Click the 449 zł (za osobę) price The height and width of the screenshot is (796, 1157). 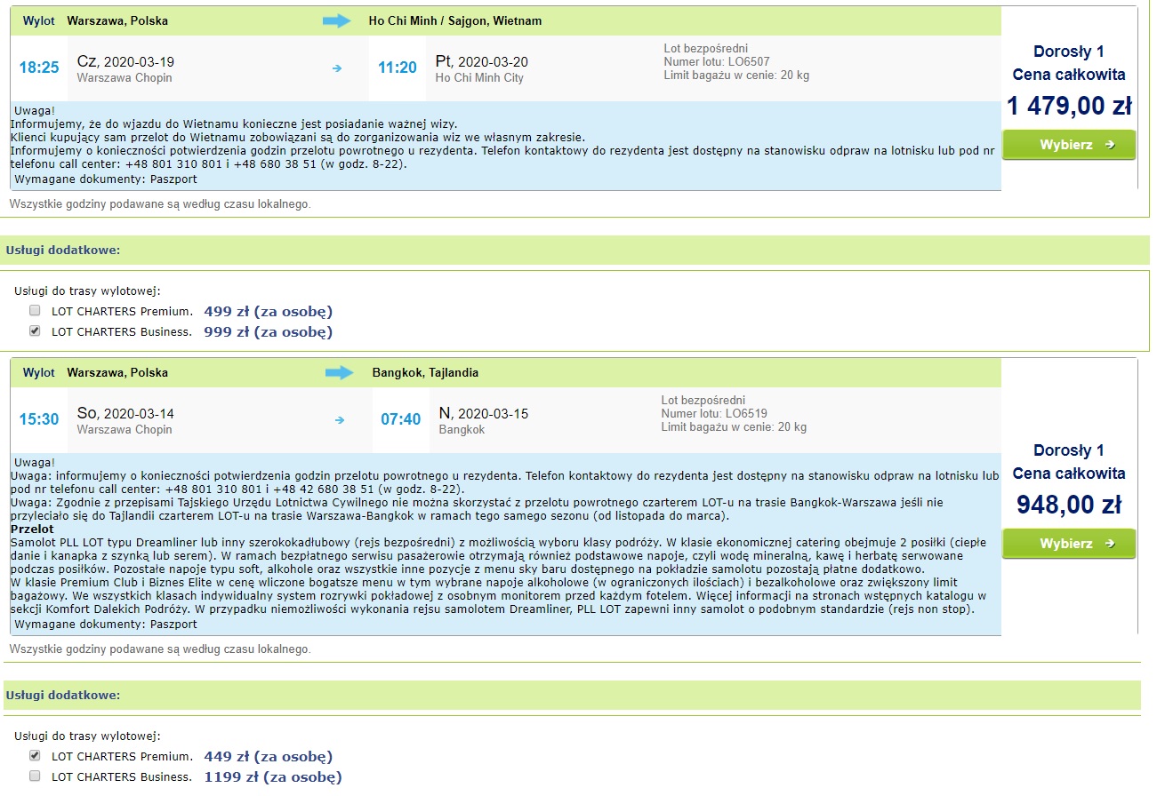(269, 757)
